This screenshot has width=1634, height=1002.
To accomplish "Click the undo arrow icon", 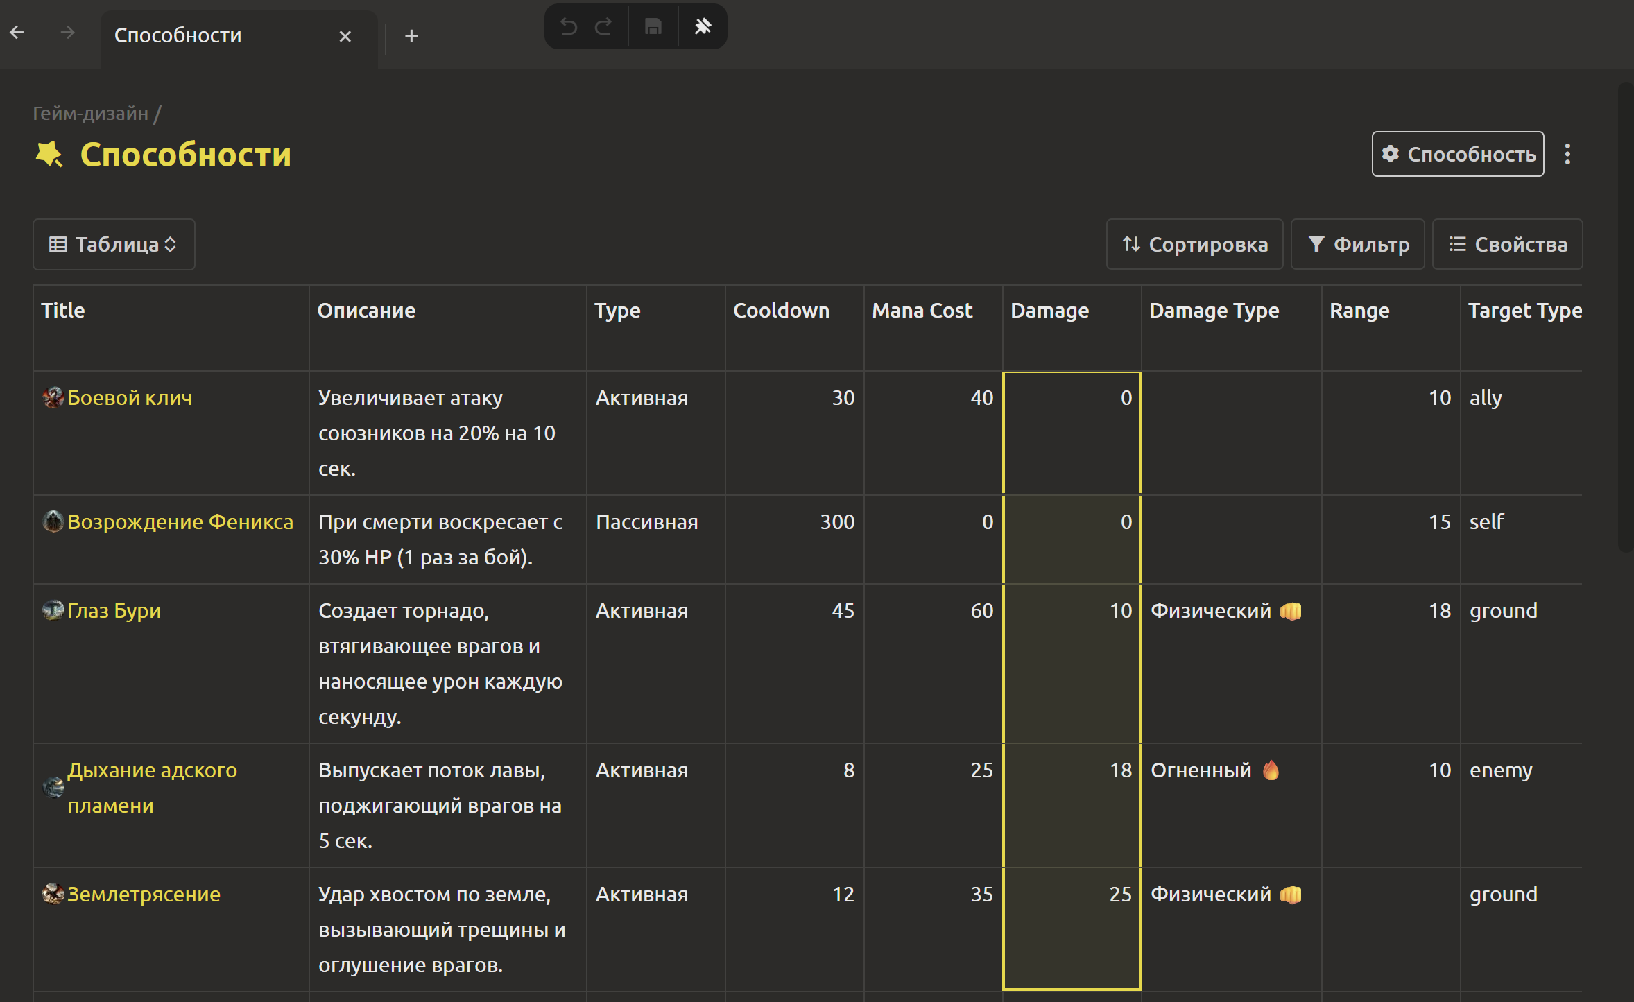I will pyautogui.click(x=568, y=27).
